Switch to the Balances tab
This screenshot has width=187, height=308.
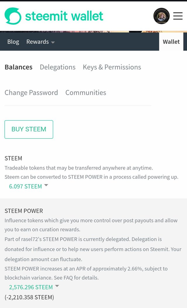tap(18, 67)
